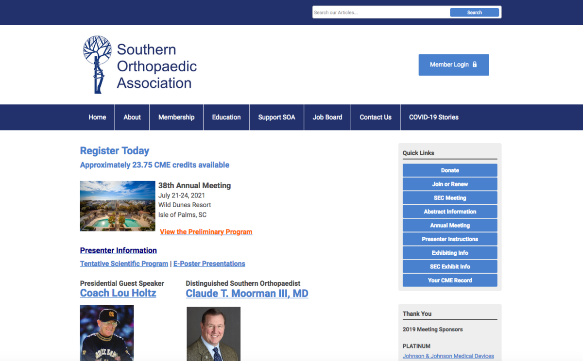Click the Donate quick link
Viewport: 583px width, 361px height.
point(449,170)
